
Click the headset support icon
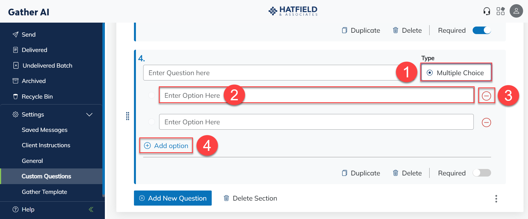pyautogui.click(x=487, y=11)
